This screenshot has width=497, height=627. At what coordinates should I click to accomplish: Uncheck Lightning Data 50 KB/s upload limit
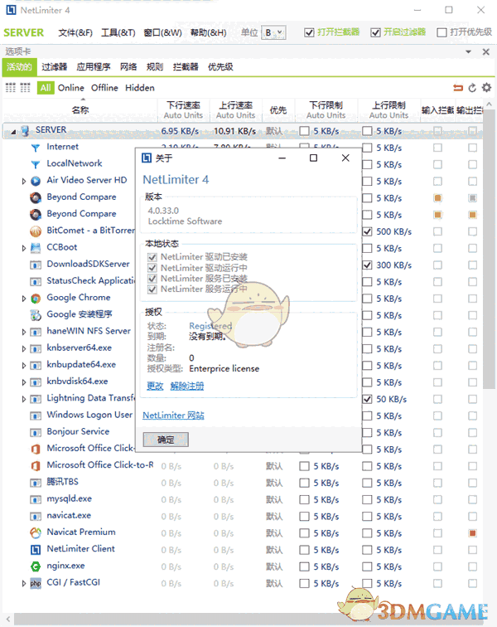pos(367,399)
